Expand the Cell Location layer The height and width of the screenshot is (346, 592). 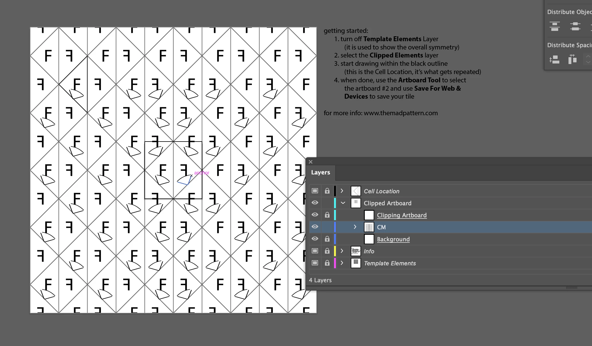click(342, 191)
